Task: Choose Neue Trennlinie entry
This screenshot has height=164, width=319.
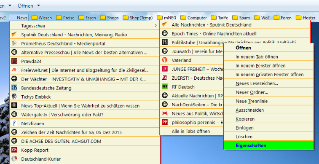Action: coord(269,101)
